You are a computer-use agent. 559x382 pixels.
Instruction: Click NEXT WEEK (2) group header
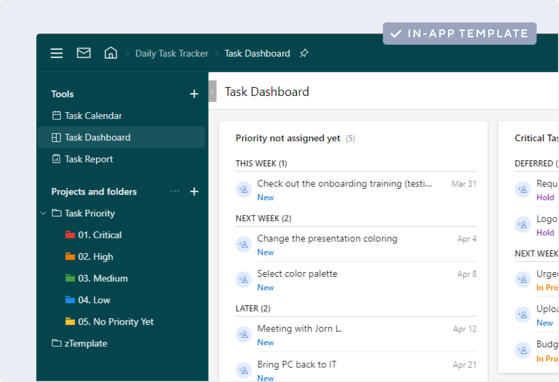pyautogui.click(x=263, y=218)
